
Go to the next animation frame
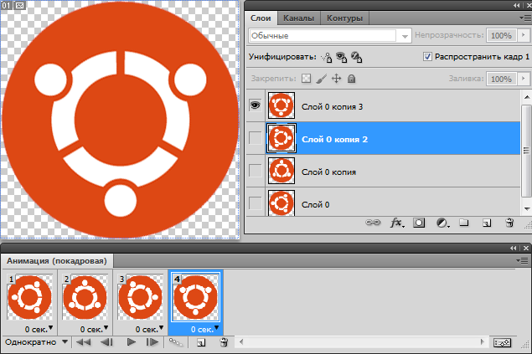pyautogui.click(x=152, y=342)
